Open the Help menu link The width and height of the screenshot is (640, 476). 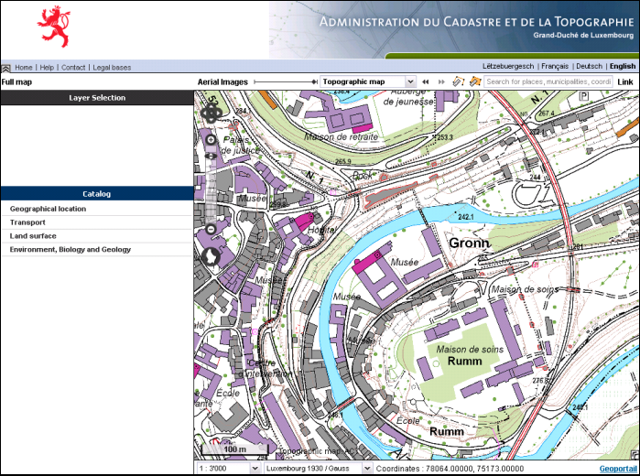tap(47, 68)
